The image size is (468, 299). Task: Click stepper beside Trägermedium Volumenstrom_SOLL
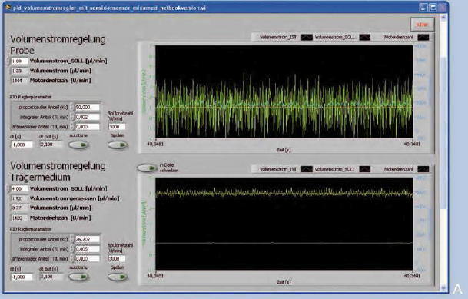point(8,189)
